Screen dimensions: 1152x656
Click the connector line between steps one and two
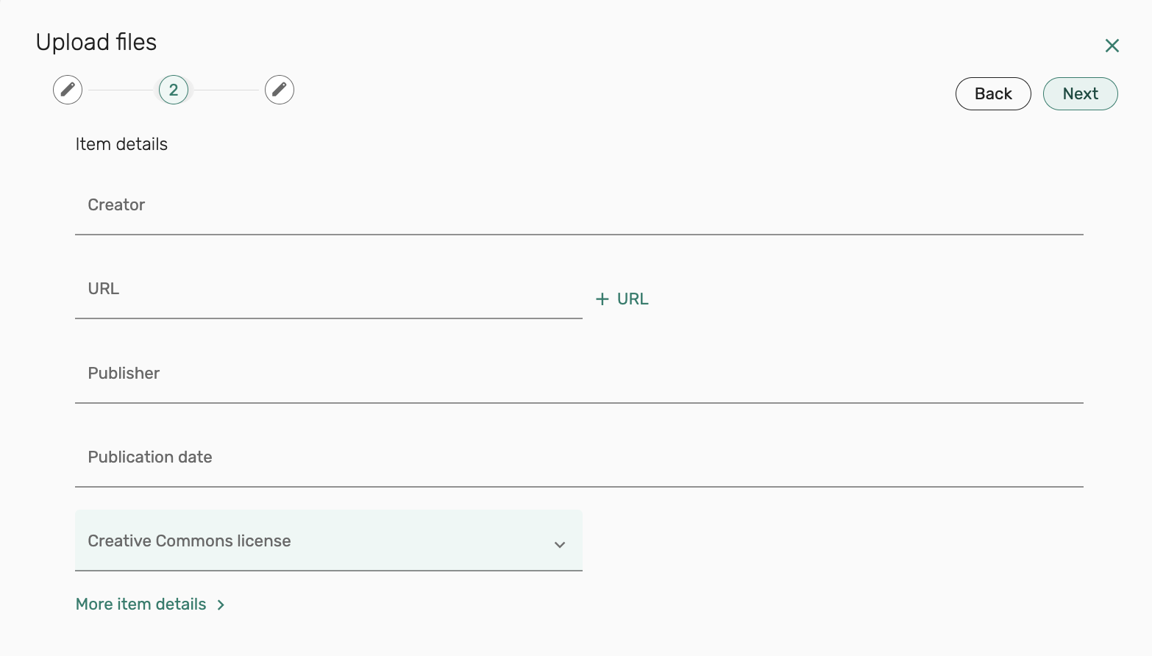(x=121, y=90)
